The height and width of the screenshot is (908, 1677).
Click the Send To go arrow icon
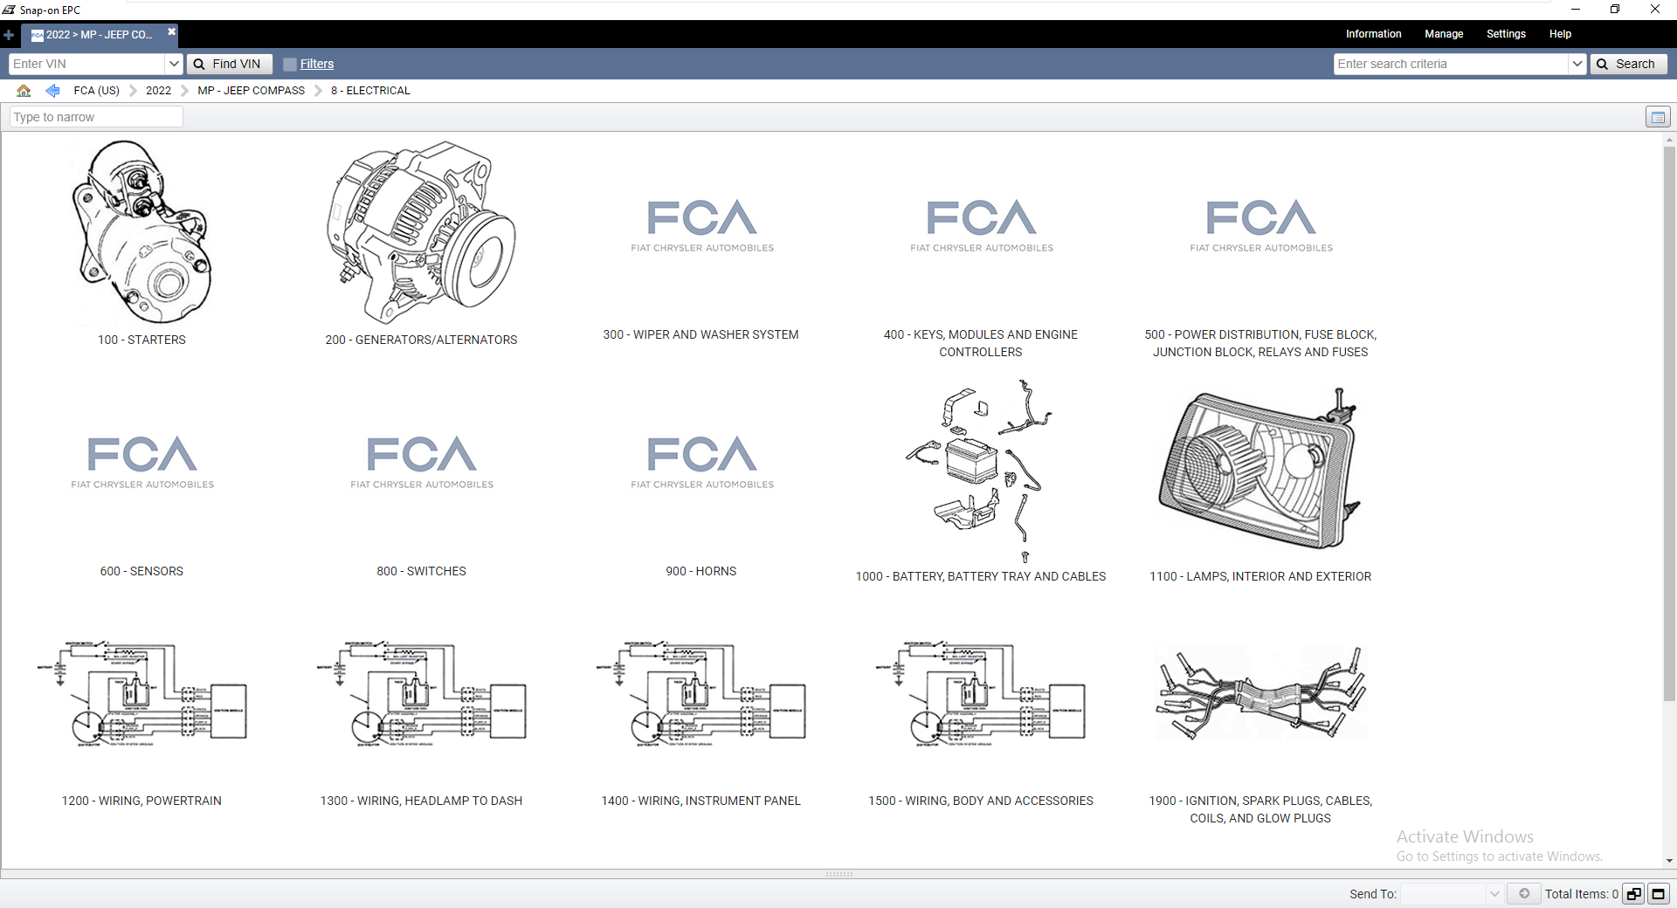[x=1524, y=893]
